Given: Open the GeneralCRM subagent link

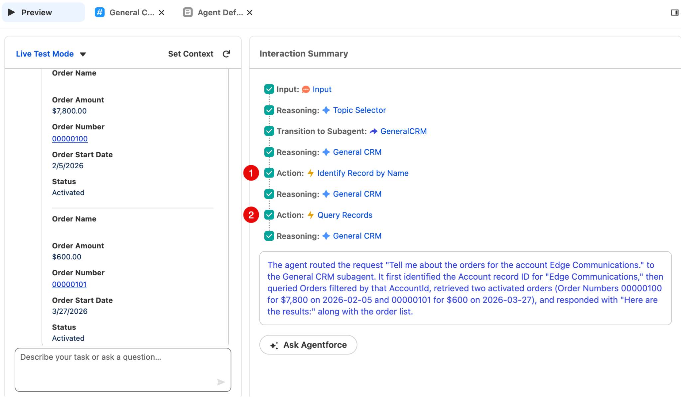Looking at the screenshot, I should pos(403,131).
